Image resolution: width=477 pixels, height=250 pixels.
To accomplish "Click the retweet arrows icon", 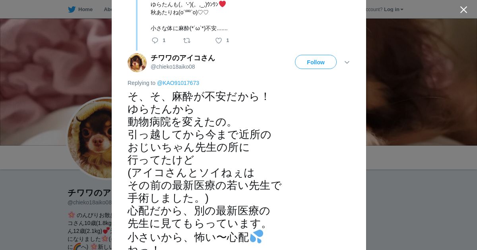I will tap(187, 40).
